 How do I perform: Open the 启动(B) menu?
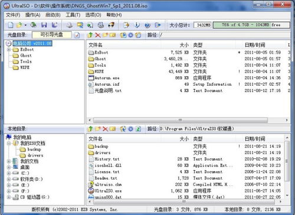[x=53, y=15]
